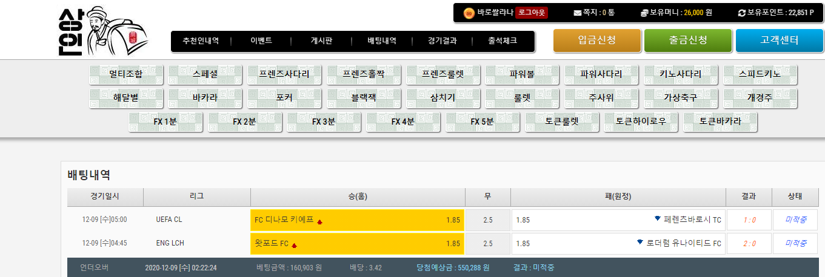Select the FX 1분 game button
This screenshot has width=825, height=277.
click(x=165, y=121)
